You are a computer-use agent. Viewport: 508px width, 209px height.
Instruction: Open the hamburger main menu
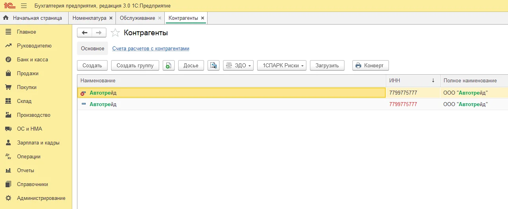tap(24, 6)
